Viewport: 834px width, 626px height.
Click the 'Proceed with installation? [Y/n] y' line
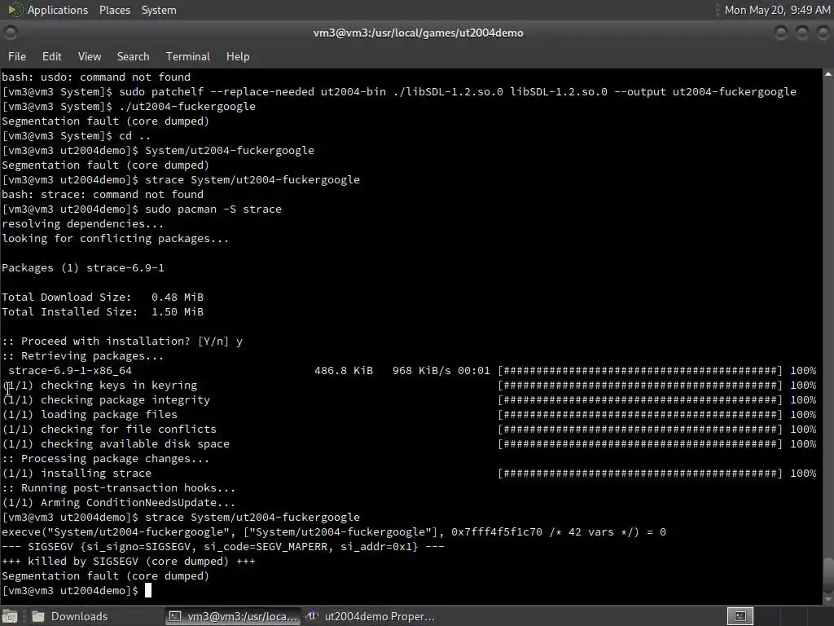[x=122, y=342]
